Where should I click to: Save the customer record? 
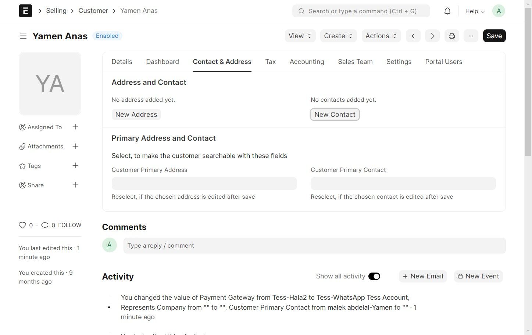[494, 36]
